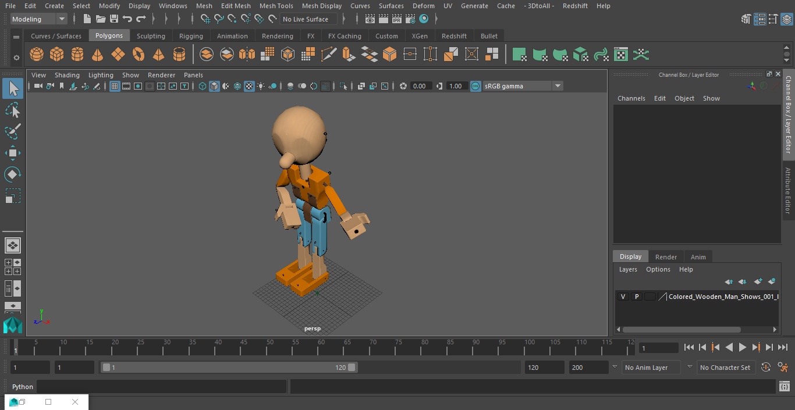Click the No Live Surface field
The image size is (795, 410).
coord(308,19)
